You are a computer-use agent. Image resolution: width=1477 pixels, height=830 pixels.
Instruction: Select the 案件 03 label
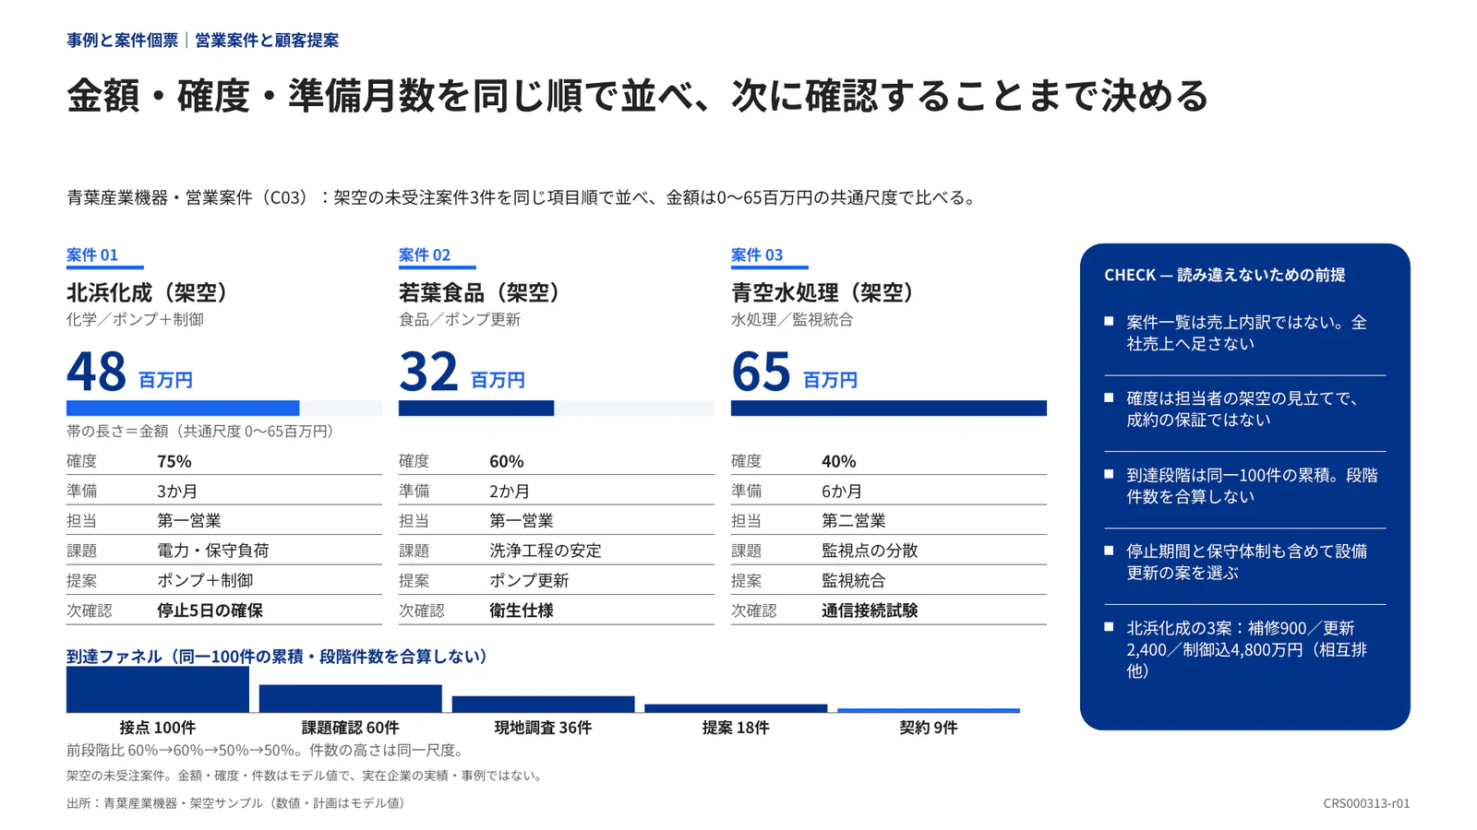(757, 255)
